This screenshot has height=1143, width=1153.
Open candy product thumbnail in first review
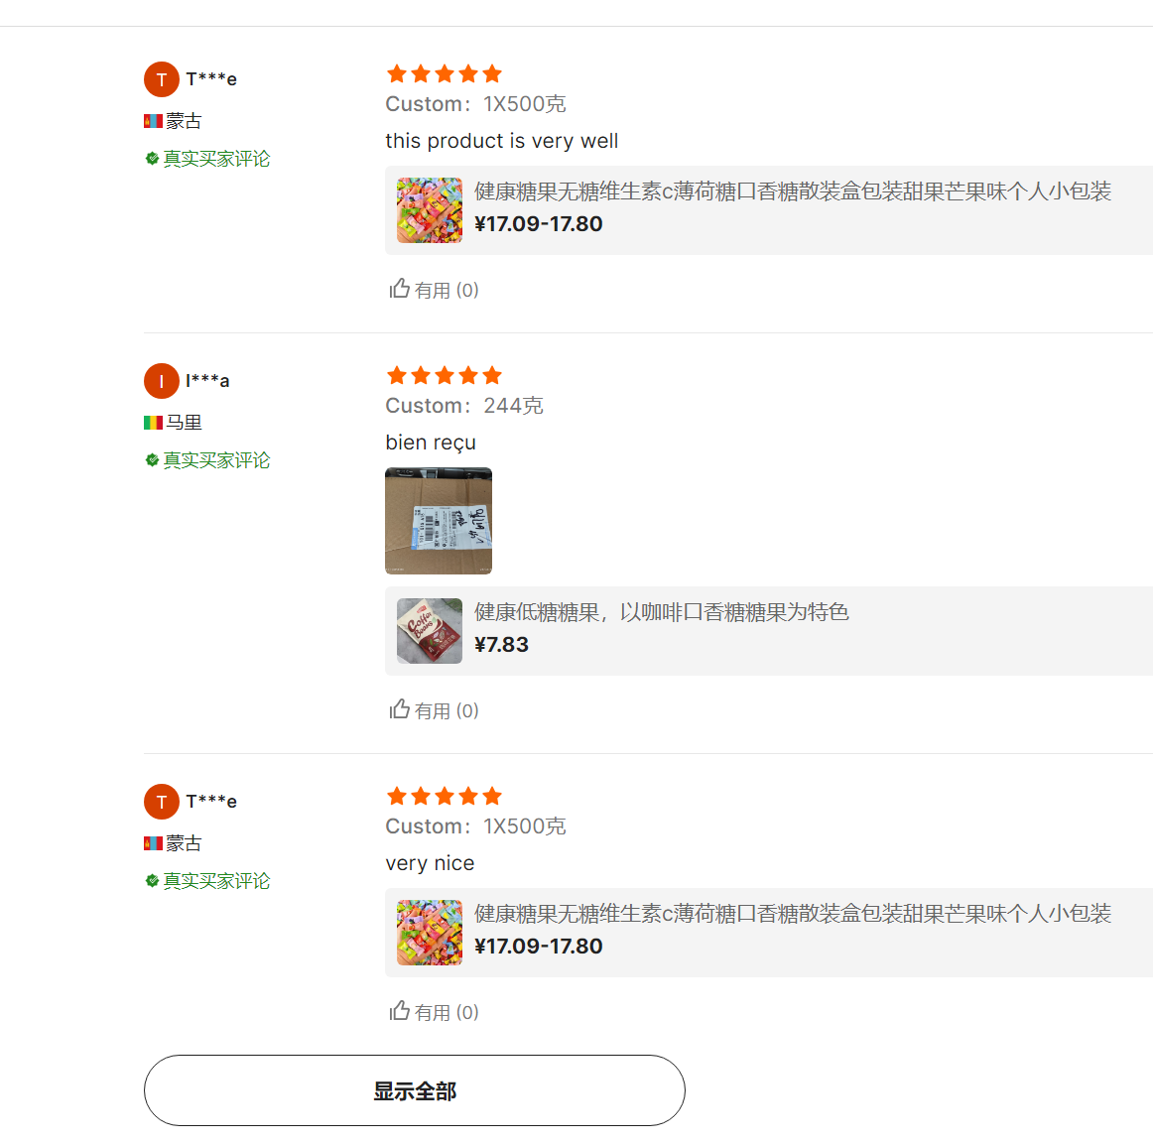click(x=430, y=210)
